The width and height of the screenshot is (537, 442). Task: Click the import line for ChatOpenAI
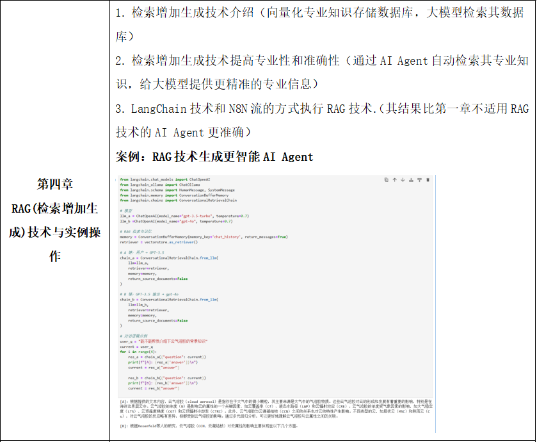(x=165, y=179)
